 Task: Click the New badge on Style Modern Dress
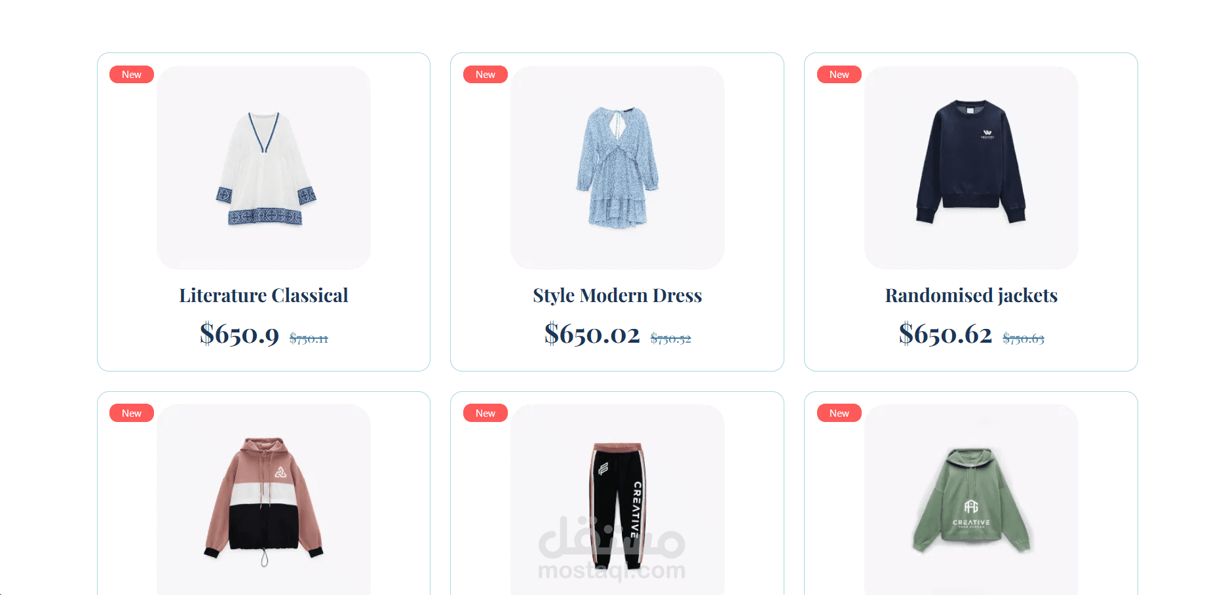486,75
